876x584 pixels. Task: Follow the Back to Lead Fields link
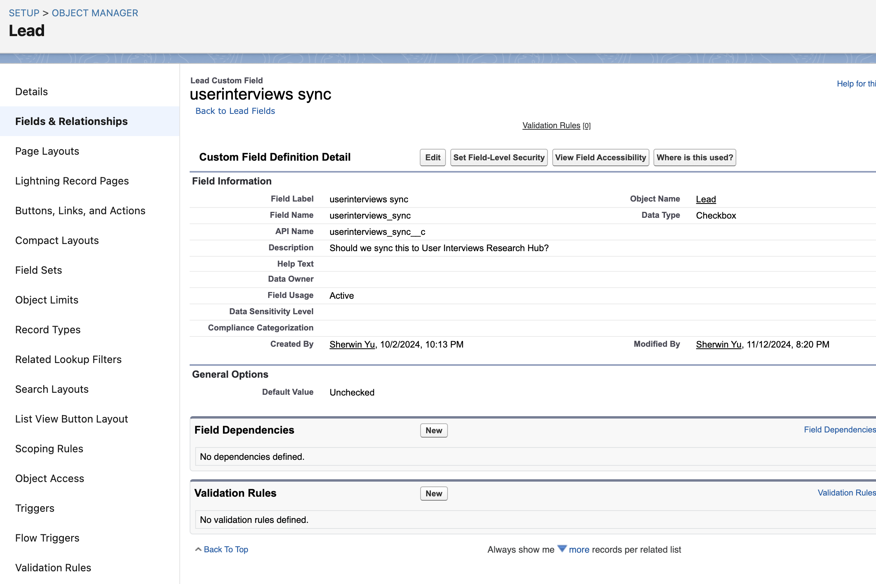click(x=235, y=111)
